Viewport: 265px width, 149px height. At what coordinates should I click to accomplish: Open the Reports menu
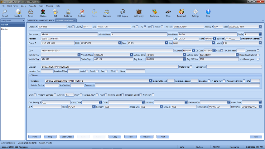[32, 6]
